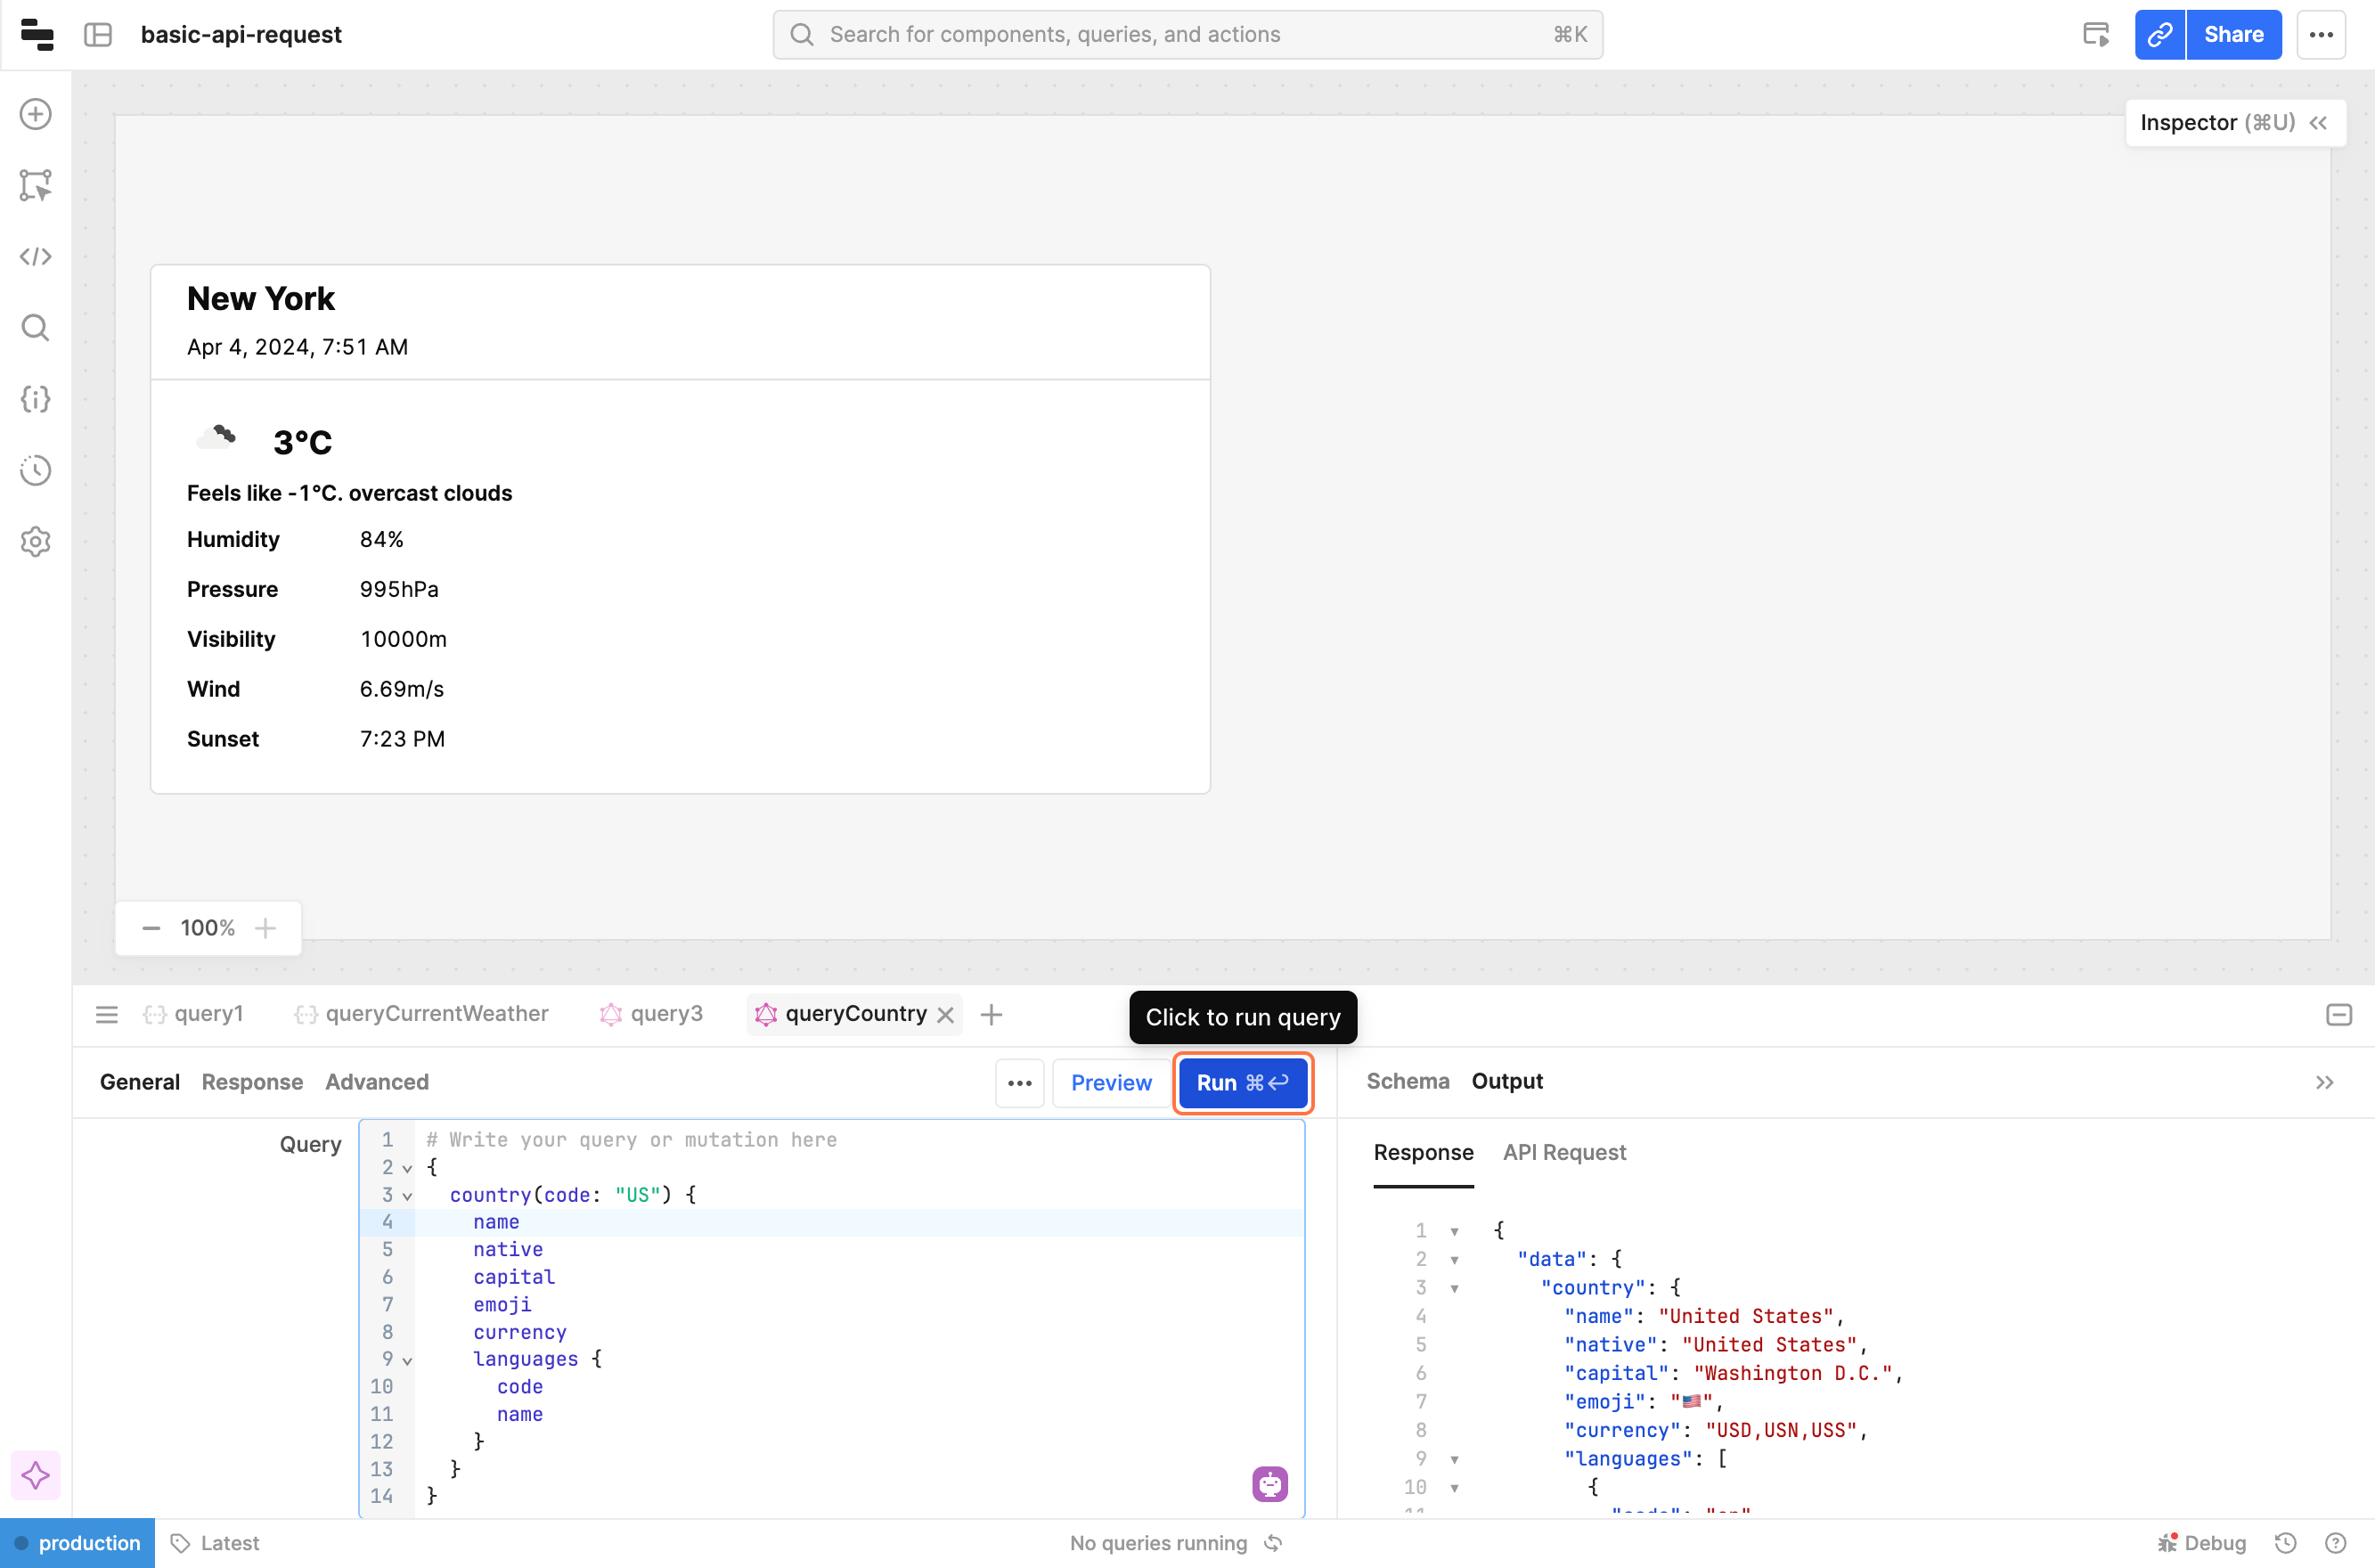Collapse the languages block fold arrow on line 9
Image resolution: width=2375 pixels, height=1568 pixels.
pyautogui.click(x=407, y=1360)
